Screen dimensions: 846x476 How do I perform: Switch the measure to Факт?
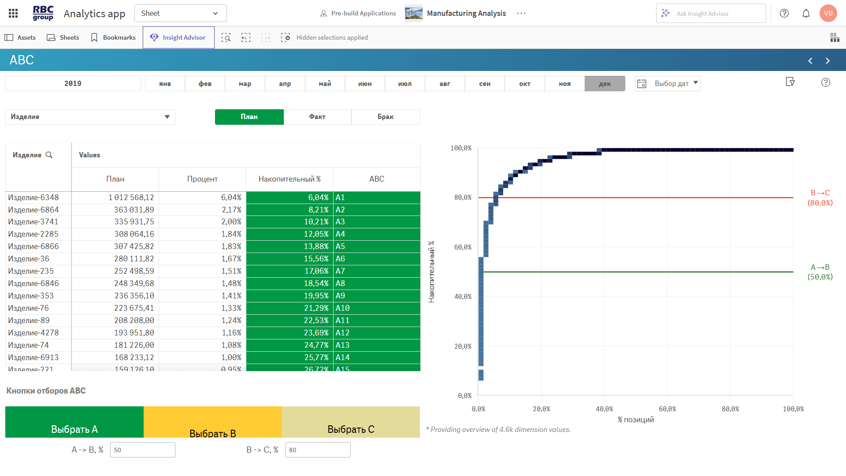coord(317,117)
